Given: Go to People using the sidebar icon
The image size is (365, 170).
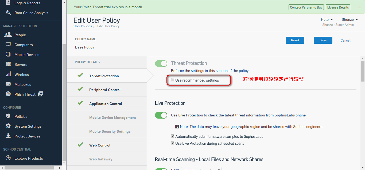Looking at the screenshot, I should (x=8, y=35).
